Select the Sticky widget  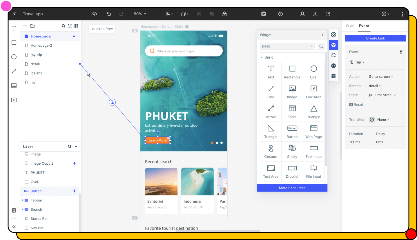point(292,151)
